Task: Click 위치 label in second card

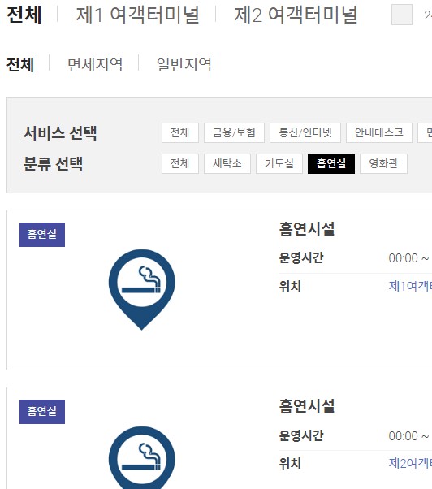Action: [x=290, y=463]
